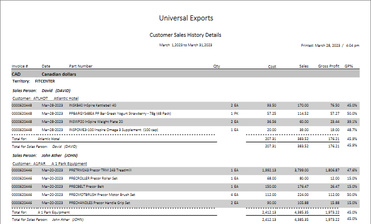Click the March 1, 2023 date range text
The image size is (371, 224).
pyautogui.click(x=186, y=45)
